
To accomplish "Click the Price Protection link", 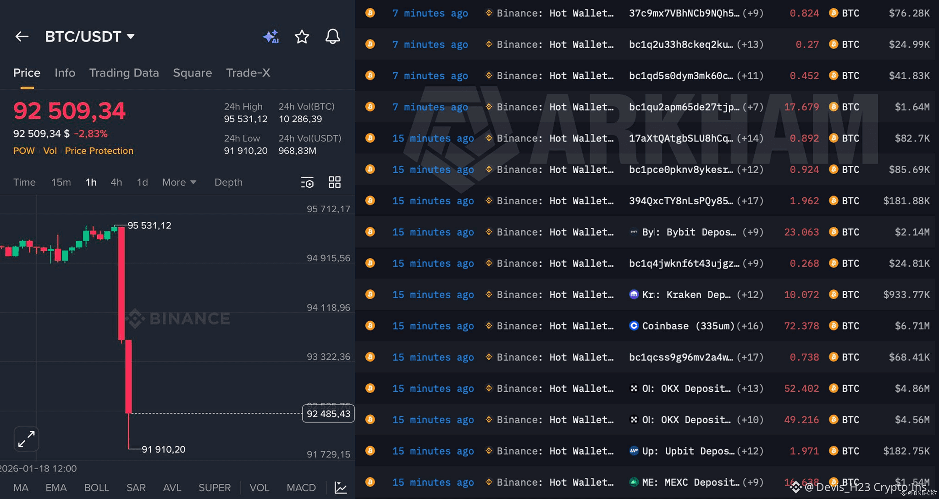I will tap(99, 150).
